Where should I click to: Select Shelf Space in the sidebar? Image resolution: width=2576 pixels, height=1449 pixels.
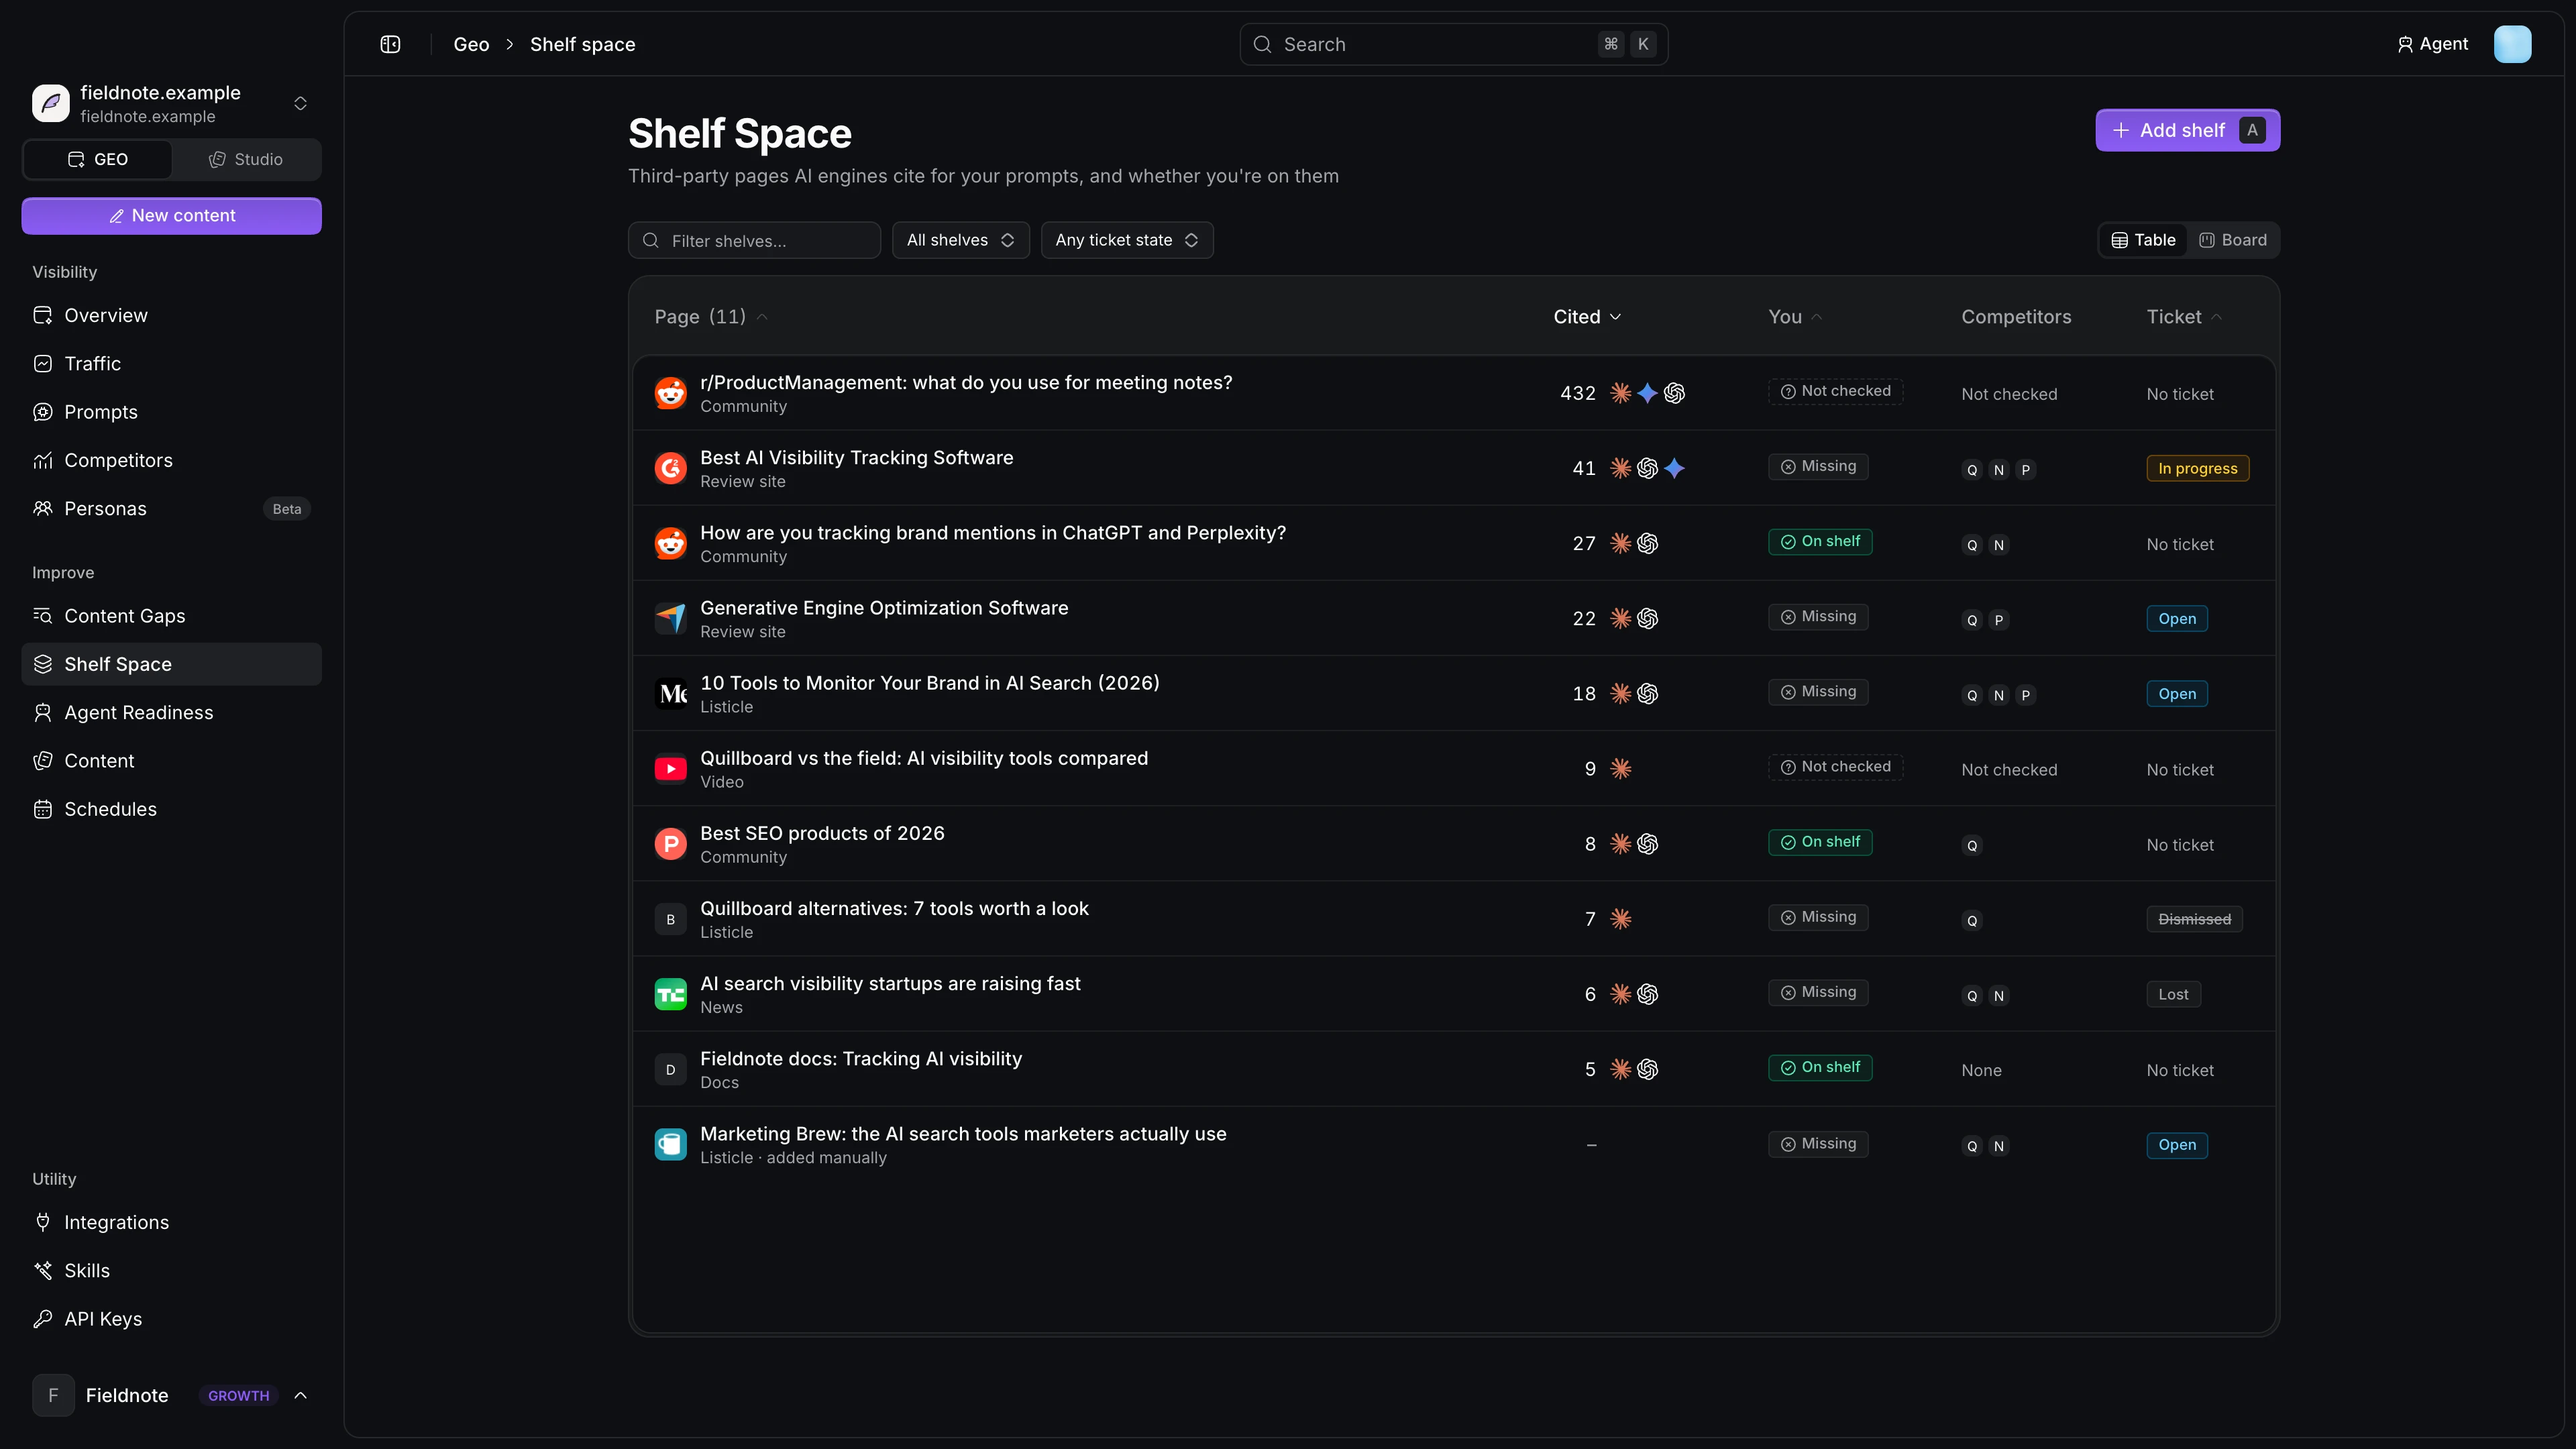click(x=171, y=664)
